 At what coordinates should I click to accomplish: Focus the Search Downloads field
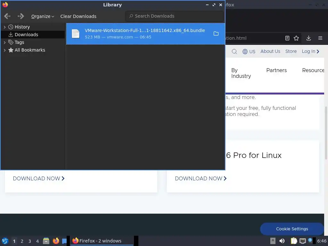point(175,16)
